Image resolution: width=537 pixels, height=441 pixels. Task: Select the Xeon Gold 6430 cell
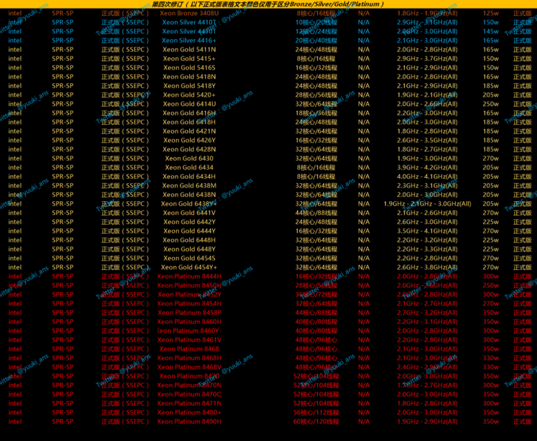pos(189,158)
